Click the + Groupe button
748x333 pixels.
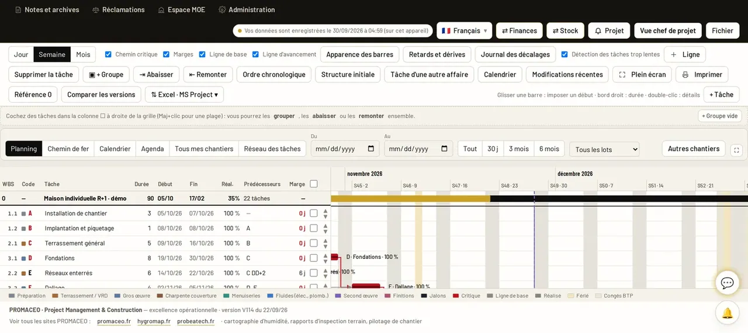pos(106,75)
